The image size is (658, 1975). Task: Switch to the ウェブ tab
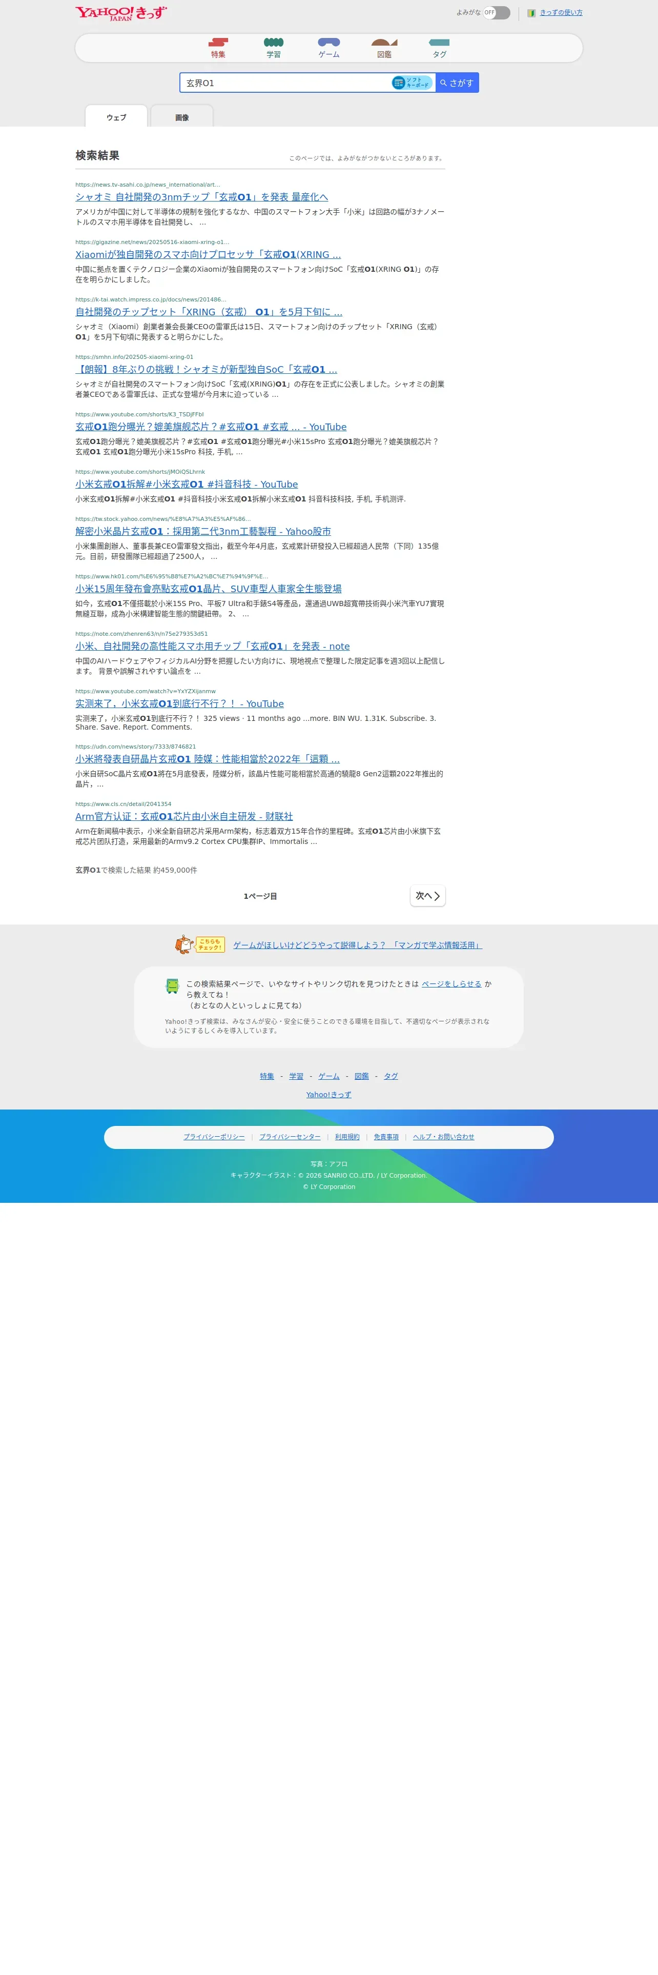pos(116,116)
